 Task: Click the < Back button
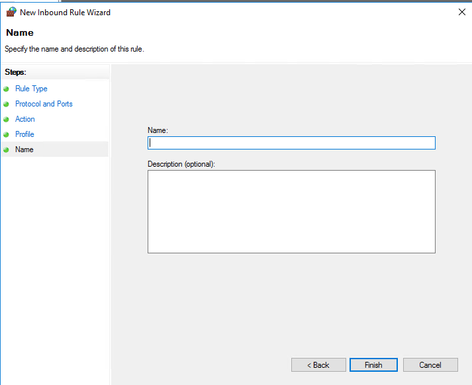318,365
